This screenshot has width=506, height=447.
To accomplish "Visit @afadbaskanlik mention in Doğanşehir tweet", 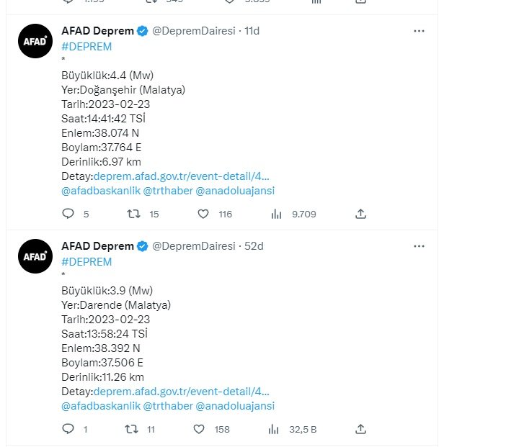I will (x=101, y=191).
